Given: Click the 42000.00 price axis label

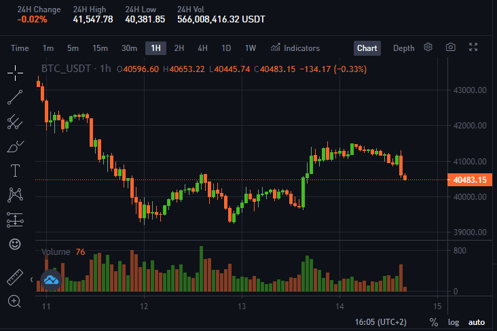Looking at the screenshot, I should pos(470,126).
